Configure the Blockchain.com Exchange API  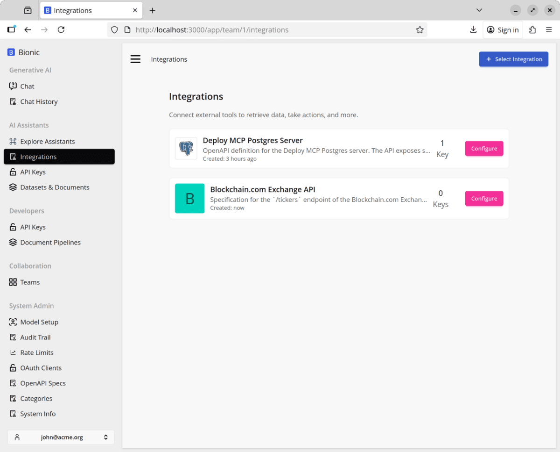(484, 199)
